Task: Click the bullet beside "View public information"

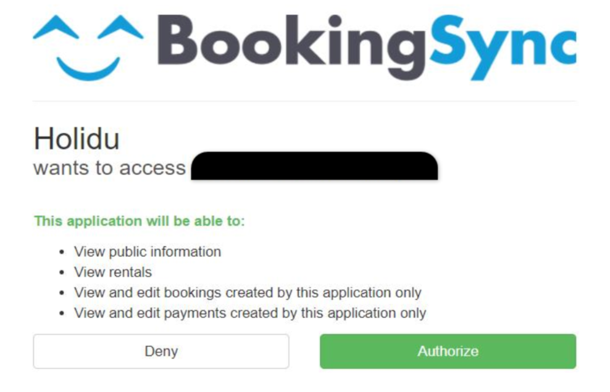Action: coord(62,252)
